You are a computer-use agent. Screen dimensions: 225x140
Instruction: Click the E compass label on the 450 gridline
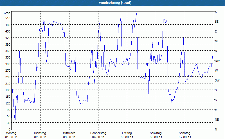click(x=216, y=31)
